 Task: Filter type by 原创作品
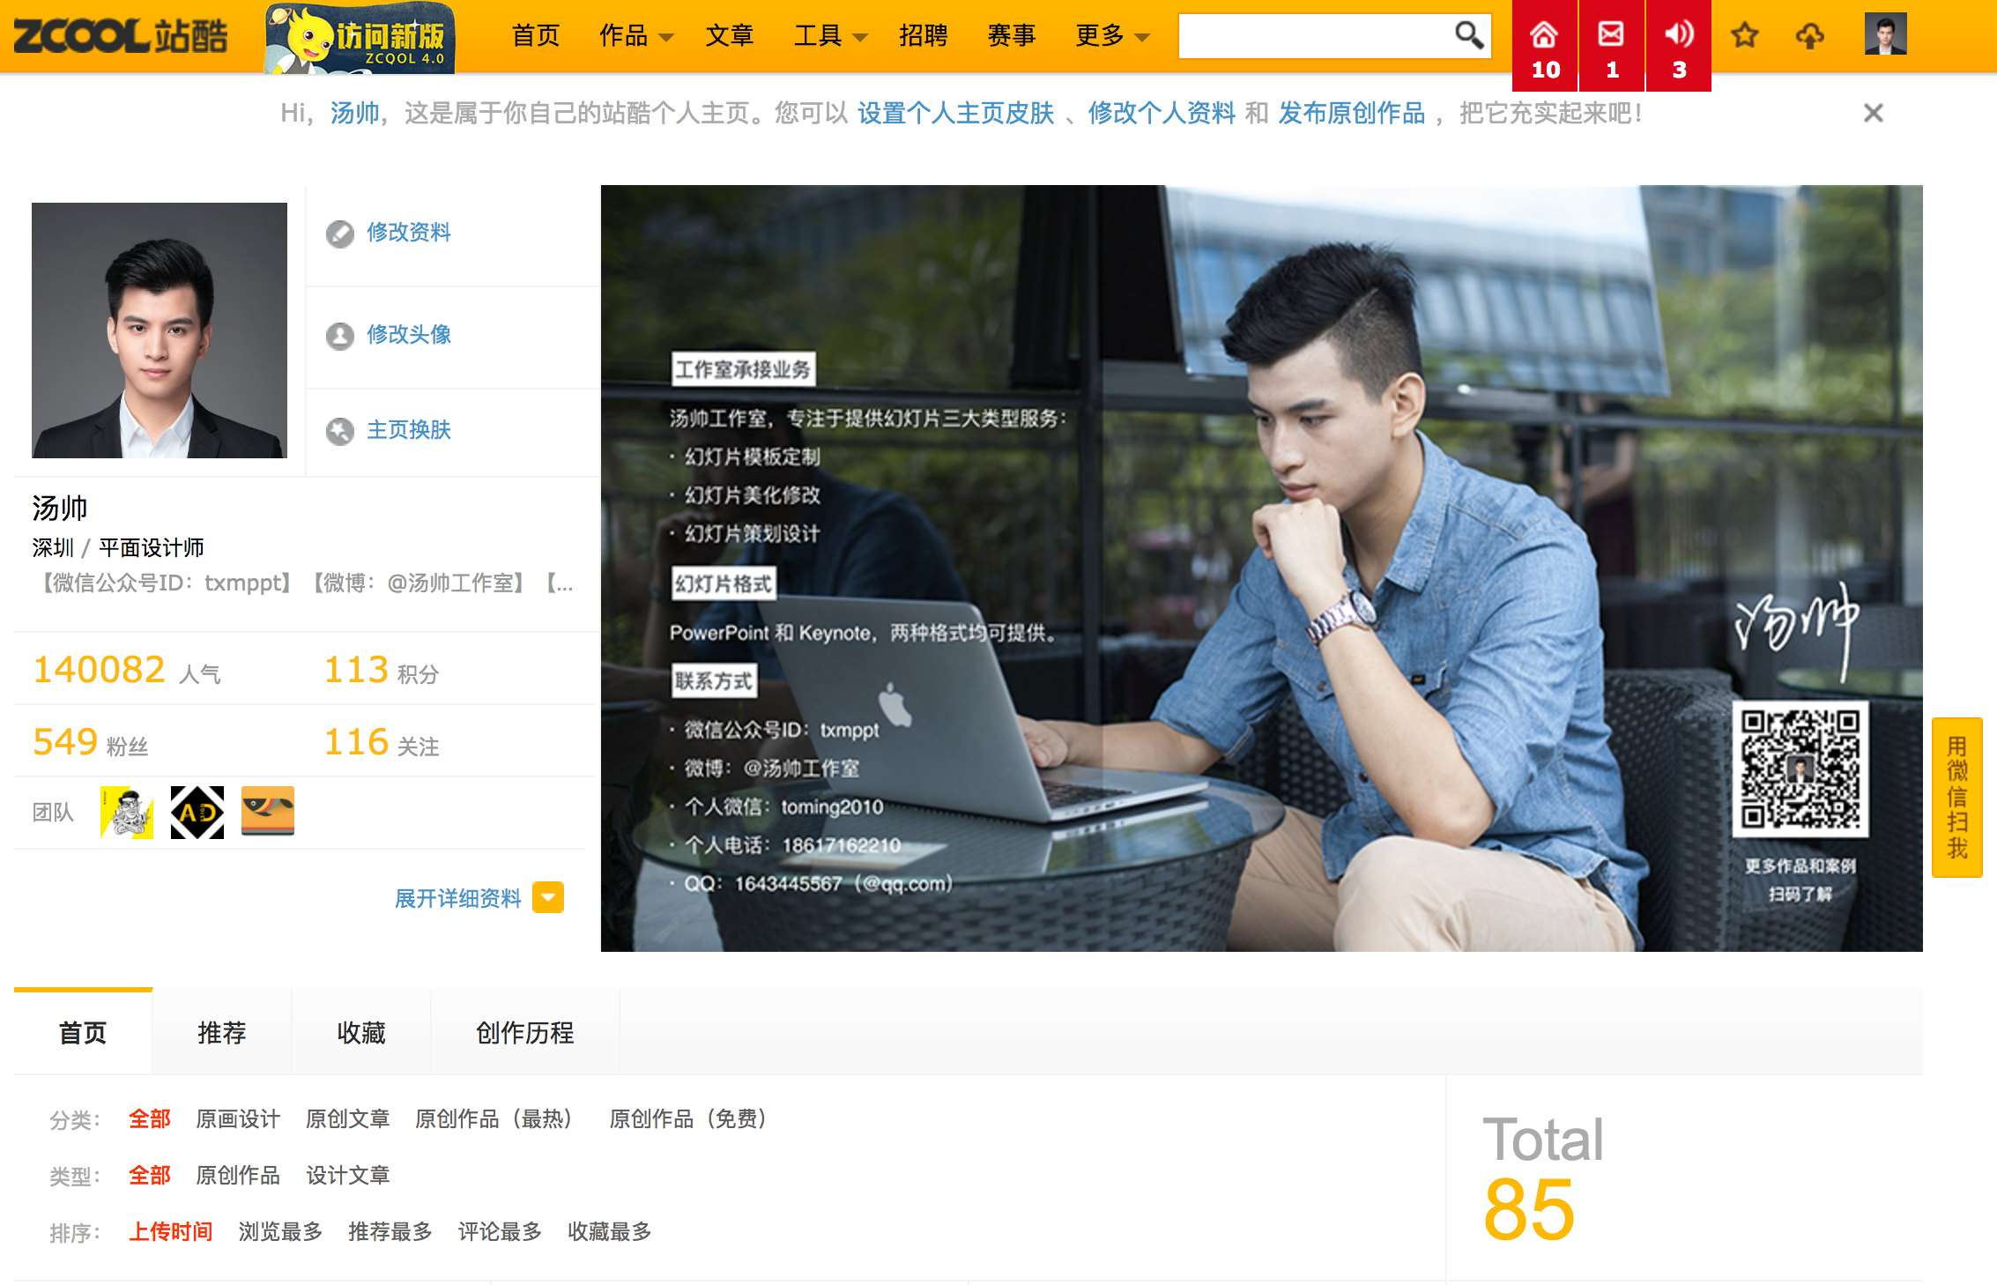pos(237,1175)
